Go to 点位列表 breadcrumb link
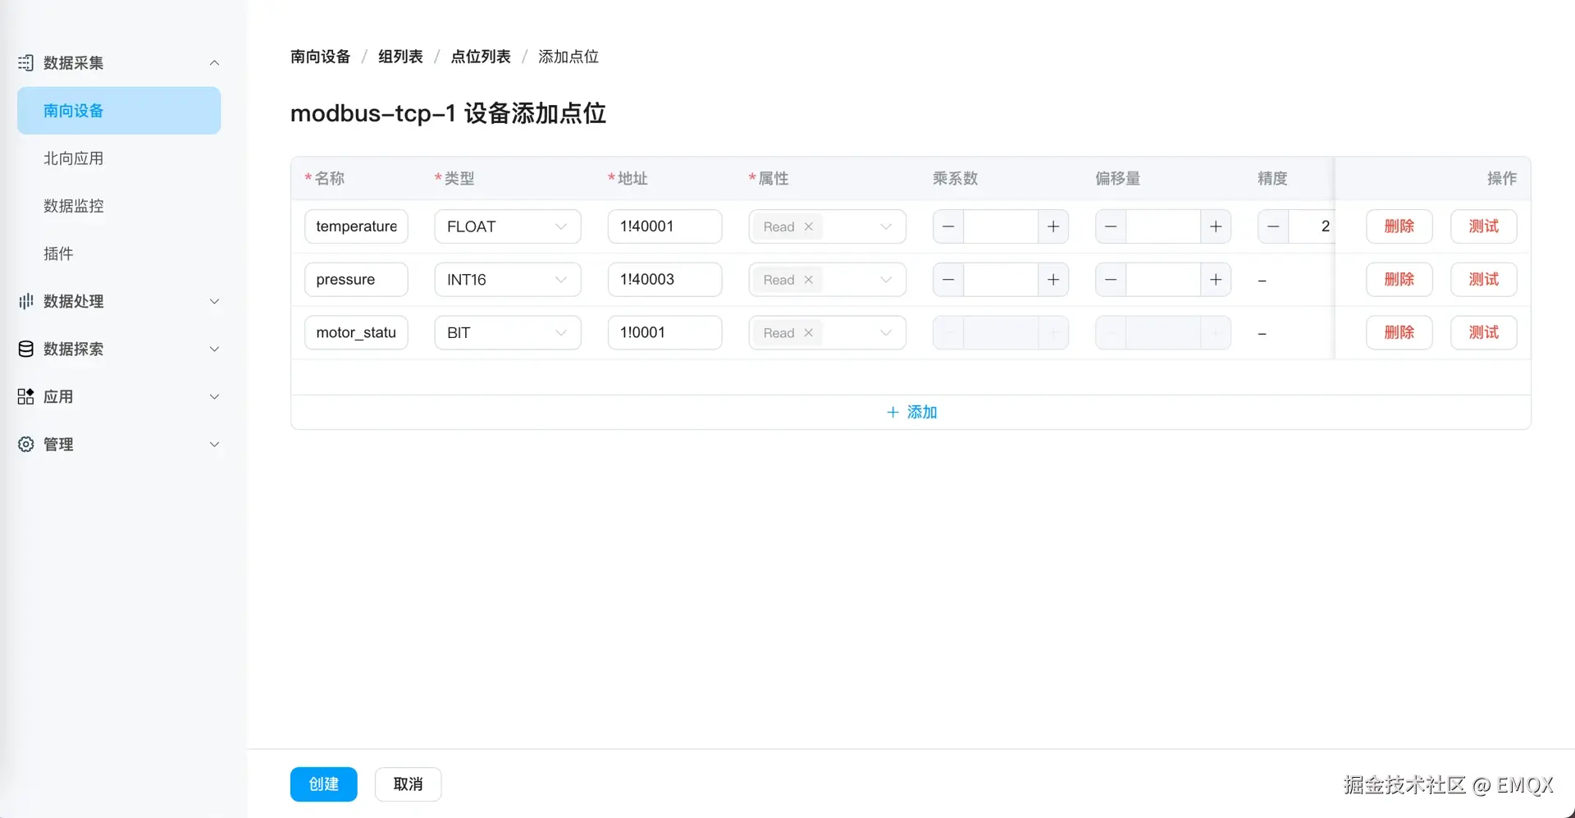This screenshot has height=818, width=1575. click(481, 57)
